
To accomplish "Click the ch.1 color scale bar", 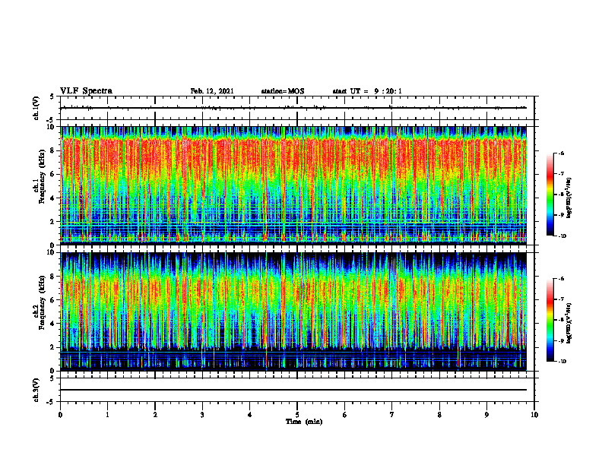I will click(x=550, y=195).
